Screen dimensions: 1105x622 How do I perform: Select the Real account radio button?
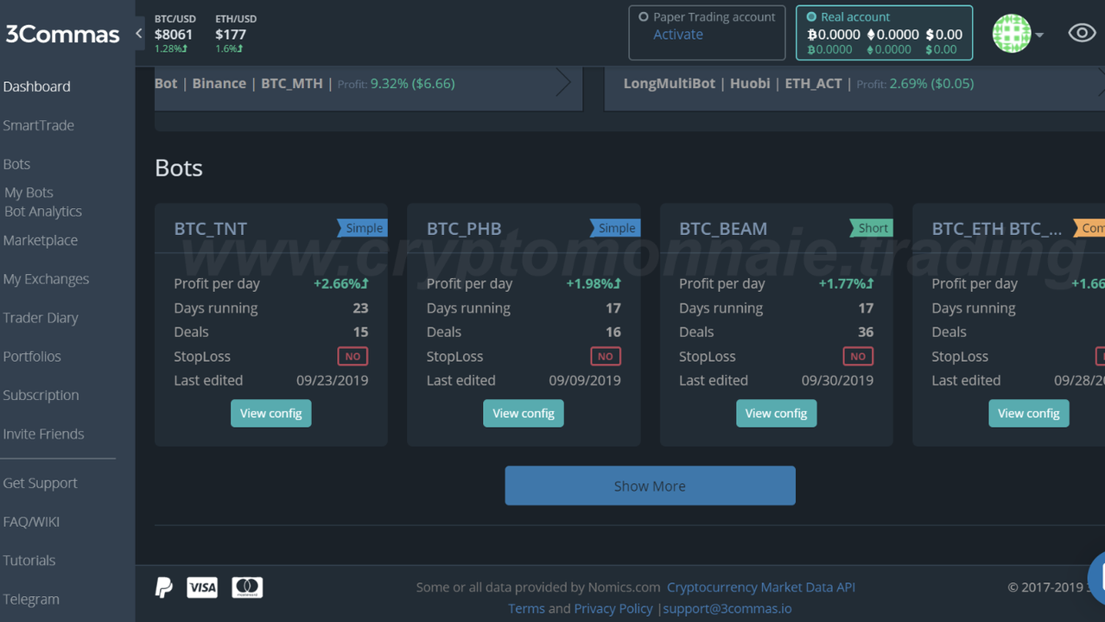811,16
